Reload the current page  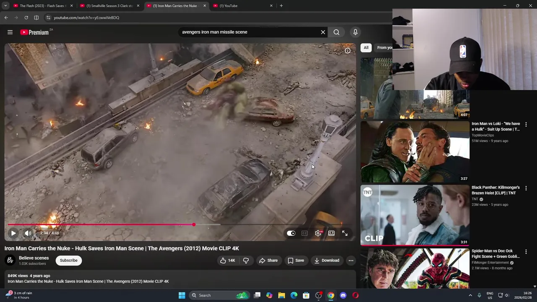[x=26, y=18]
